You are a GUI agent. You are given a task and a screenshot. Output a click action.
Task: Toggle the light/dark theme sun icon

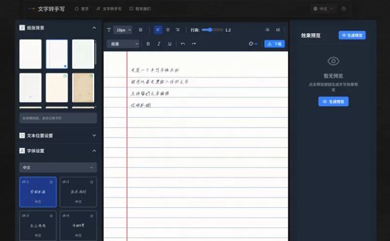click(x=344, y=8)
